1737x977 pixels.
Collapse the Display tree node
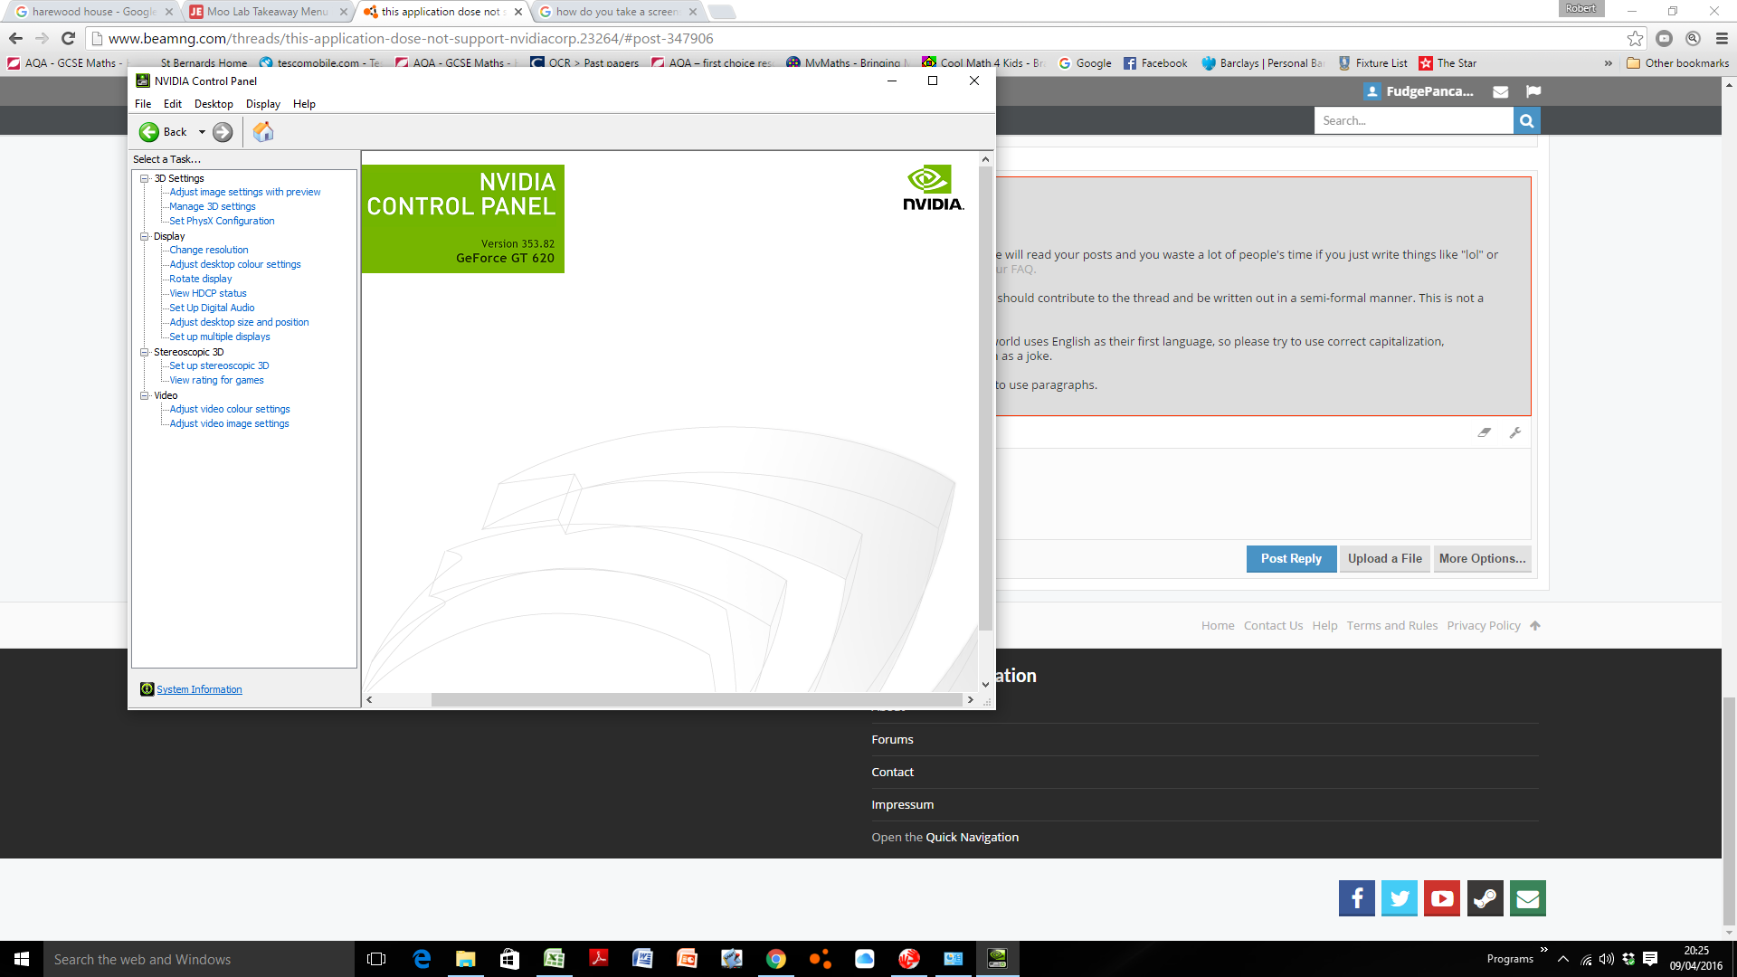point(144,236)
